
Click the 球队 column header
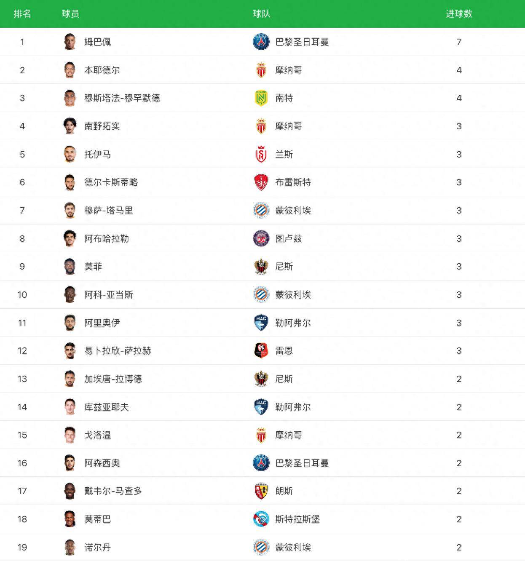(x=261, y=14)
